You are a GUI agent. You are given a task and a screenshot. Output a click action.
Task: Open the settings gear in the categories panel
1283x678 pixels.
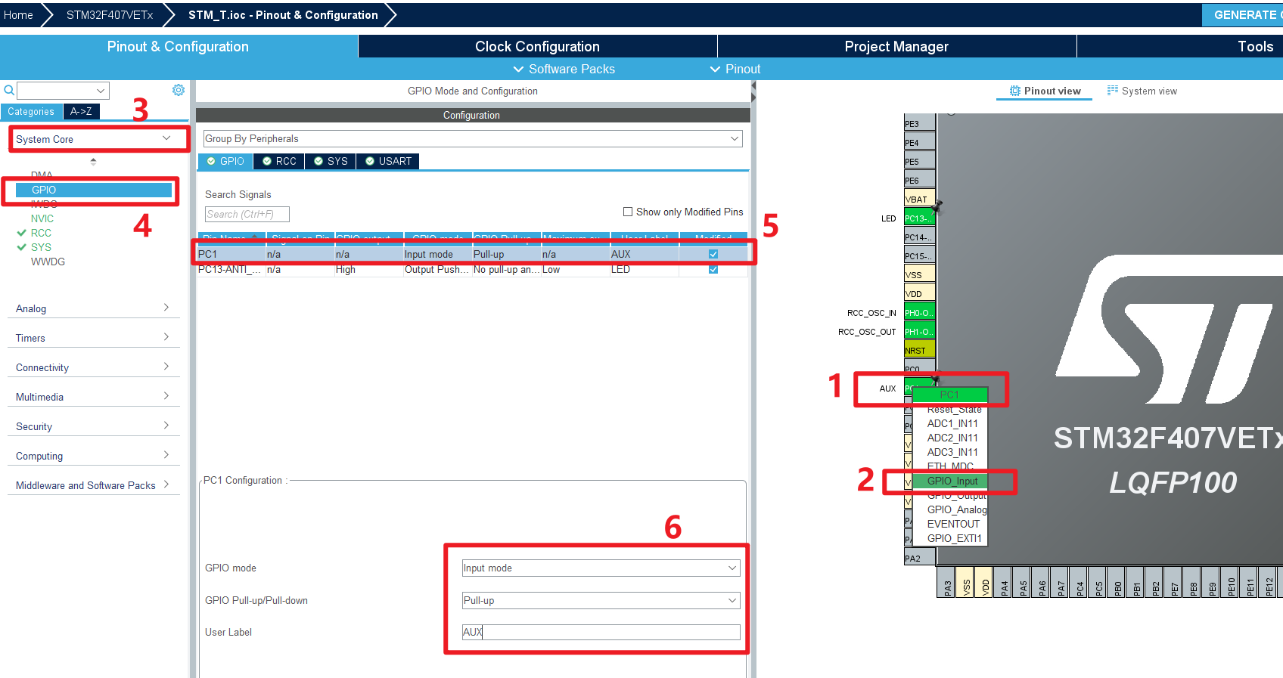coord(179,90)
